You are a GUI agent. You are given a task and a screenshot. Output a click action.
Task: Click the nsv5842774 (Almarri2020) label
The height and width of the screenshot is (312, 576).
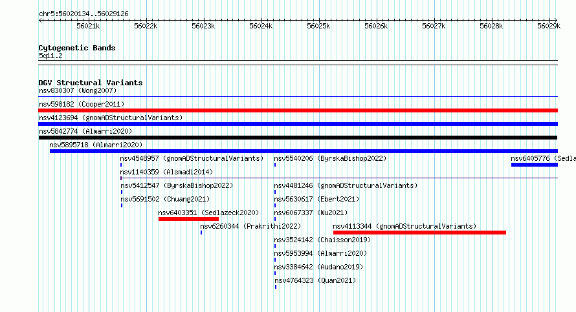(x=85, y=131)
